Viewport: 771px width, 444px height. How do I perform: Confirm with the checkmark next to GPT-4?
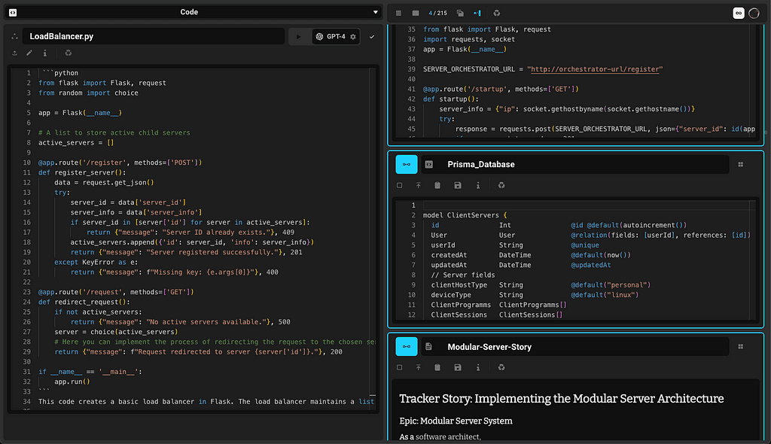click(372, 37)
